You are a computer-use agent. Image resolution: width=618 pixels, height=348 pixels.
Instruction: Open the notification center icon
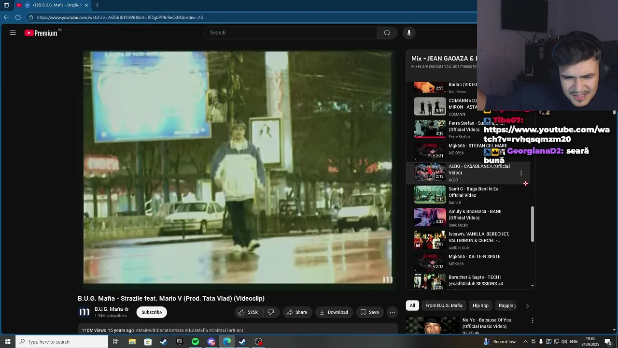point(608,342)
